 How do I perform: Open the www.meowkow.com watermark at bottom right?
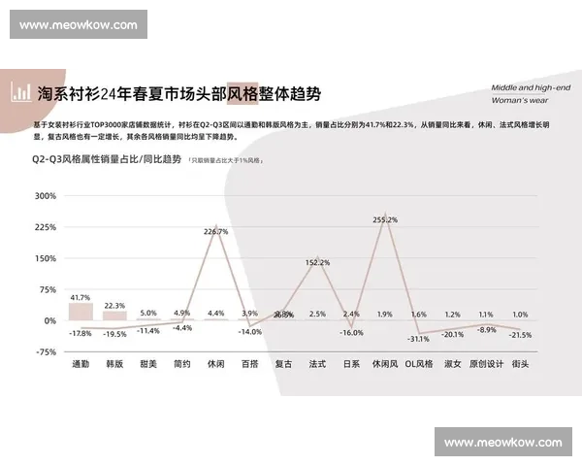(502, 442)
